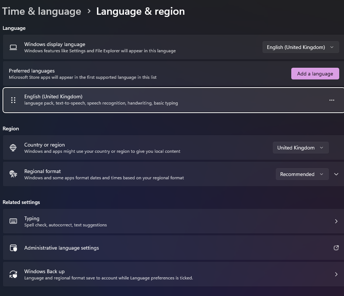Expand the Regional format section chevron

point(336,174)
